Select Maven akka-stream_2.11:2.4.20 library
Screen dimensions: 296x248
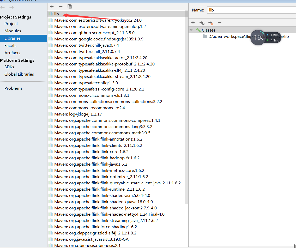(116, 76)
